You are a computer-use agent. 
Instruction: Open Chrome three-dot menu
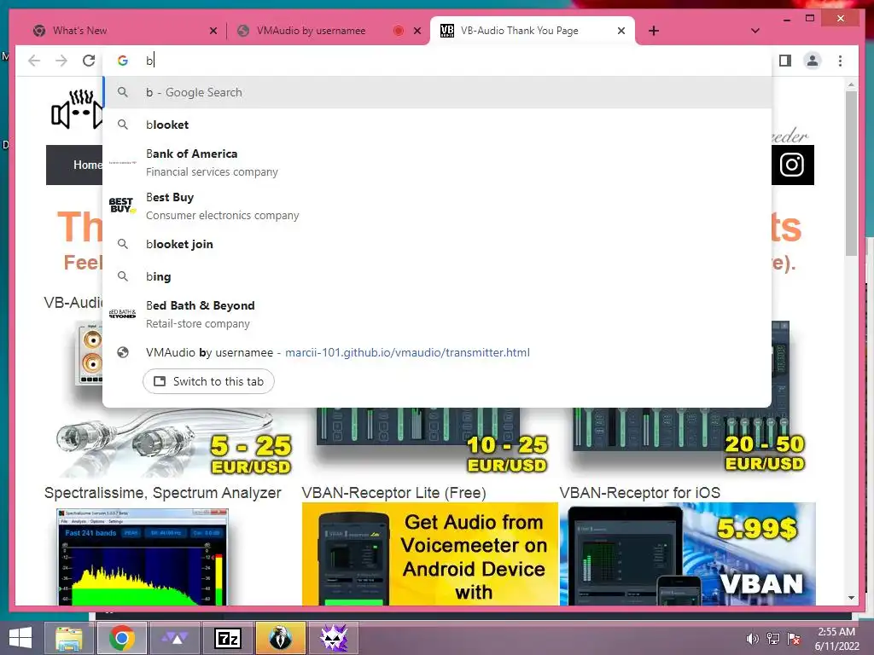(x=840, y=61)
